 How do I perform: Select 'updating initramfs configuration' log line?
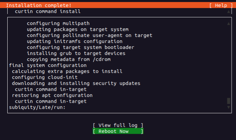(74, 41)
